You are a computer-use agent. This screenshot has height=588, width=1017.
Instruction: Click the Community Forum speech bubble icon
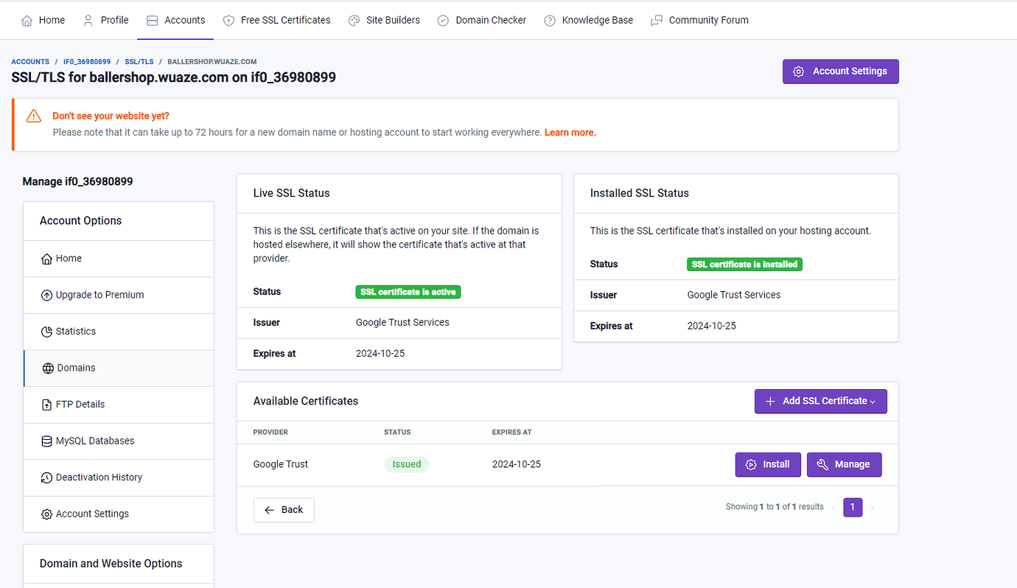click(x=655, y=20)
